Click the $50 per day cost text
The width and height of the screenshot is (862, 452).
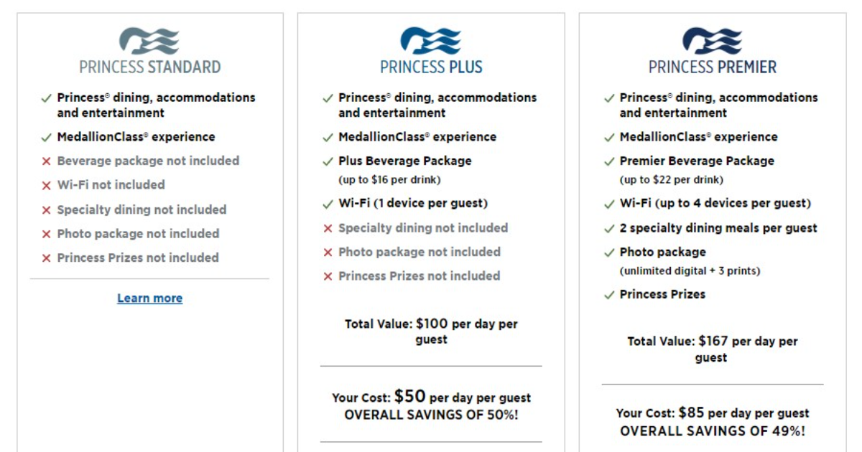(431, 397)
